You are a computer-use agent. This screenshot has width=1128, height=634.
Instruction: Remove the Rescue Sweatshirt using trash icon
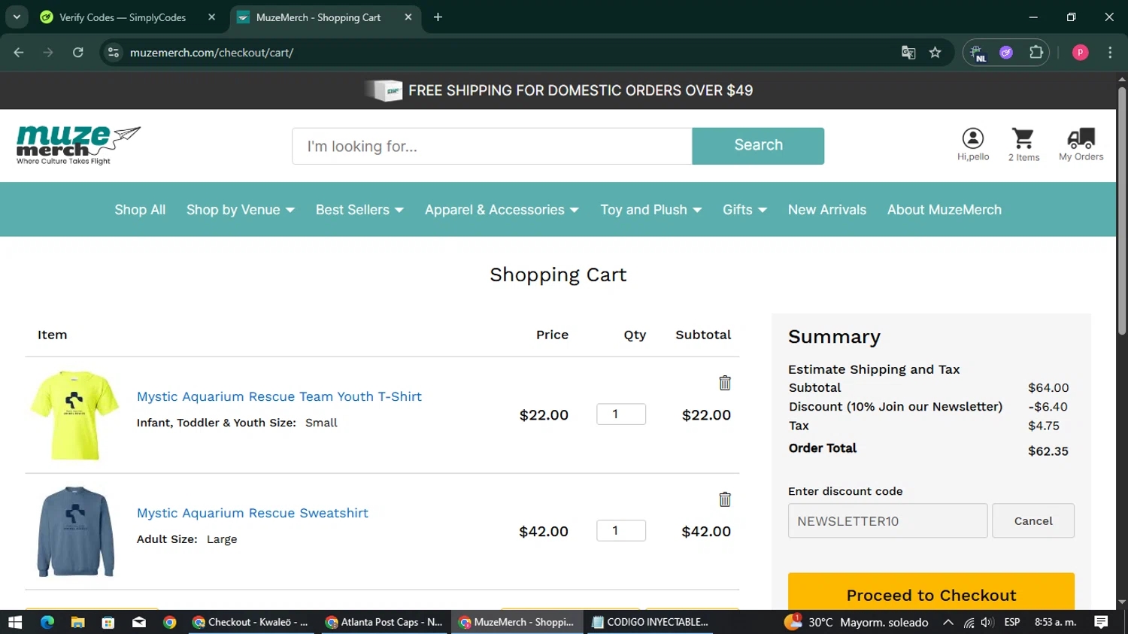coord(724,499)
